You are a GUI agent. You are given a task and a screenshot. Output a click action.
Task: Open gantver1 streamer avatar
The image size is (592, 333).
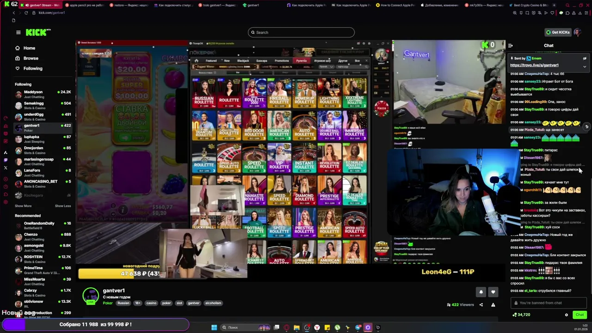pyautogui.click(x=91, y=296)
